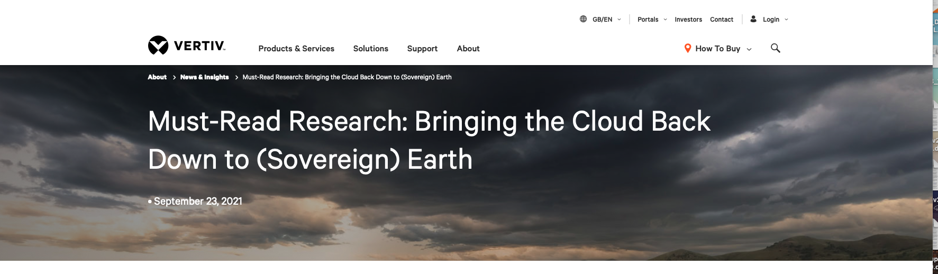Open the About navigation menu
The height and width of the screenshot is (274, 938).
(468, 49)
